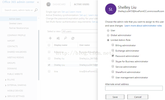Check the ByronLiu user row checkbox
The width and height of the screenshot is (165, 100).
click(49, 52)
